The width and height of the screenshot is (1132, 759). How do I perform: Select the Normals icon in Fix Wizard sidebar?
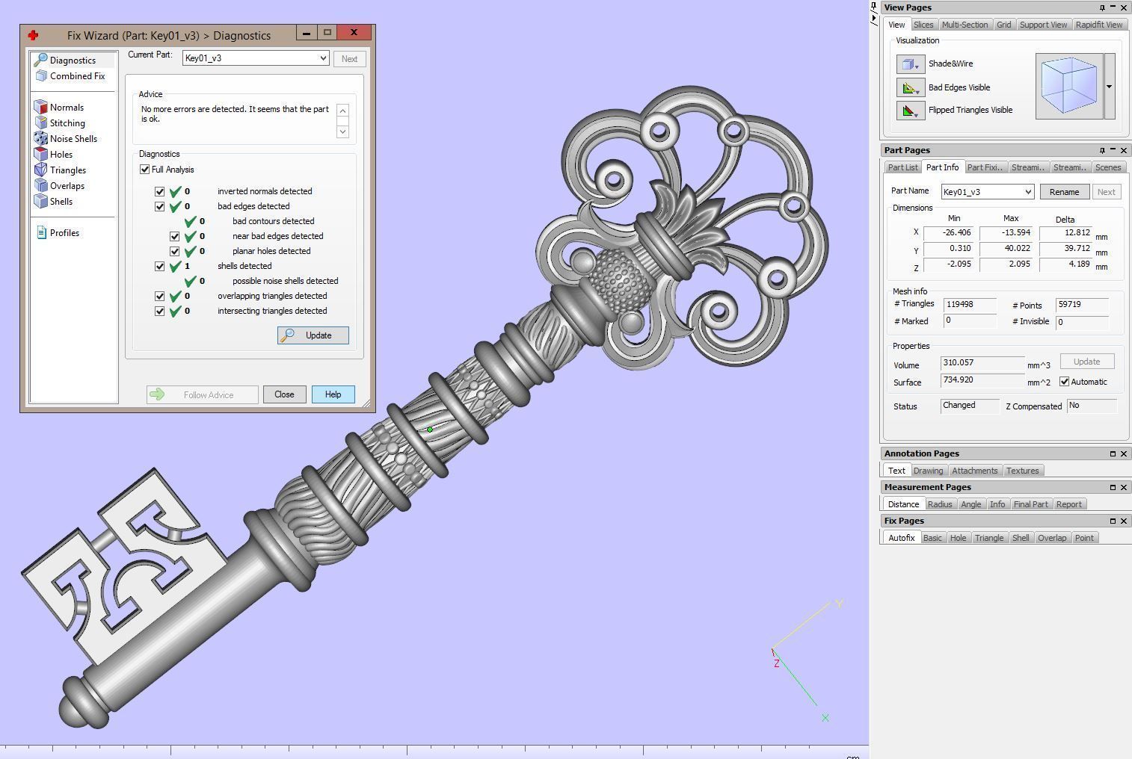(41, 108)
